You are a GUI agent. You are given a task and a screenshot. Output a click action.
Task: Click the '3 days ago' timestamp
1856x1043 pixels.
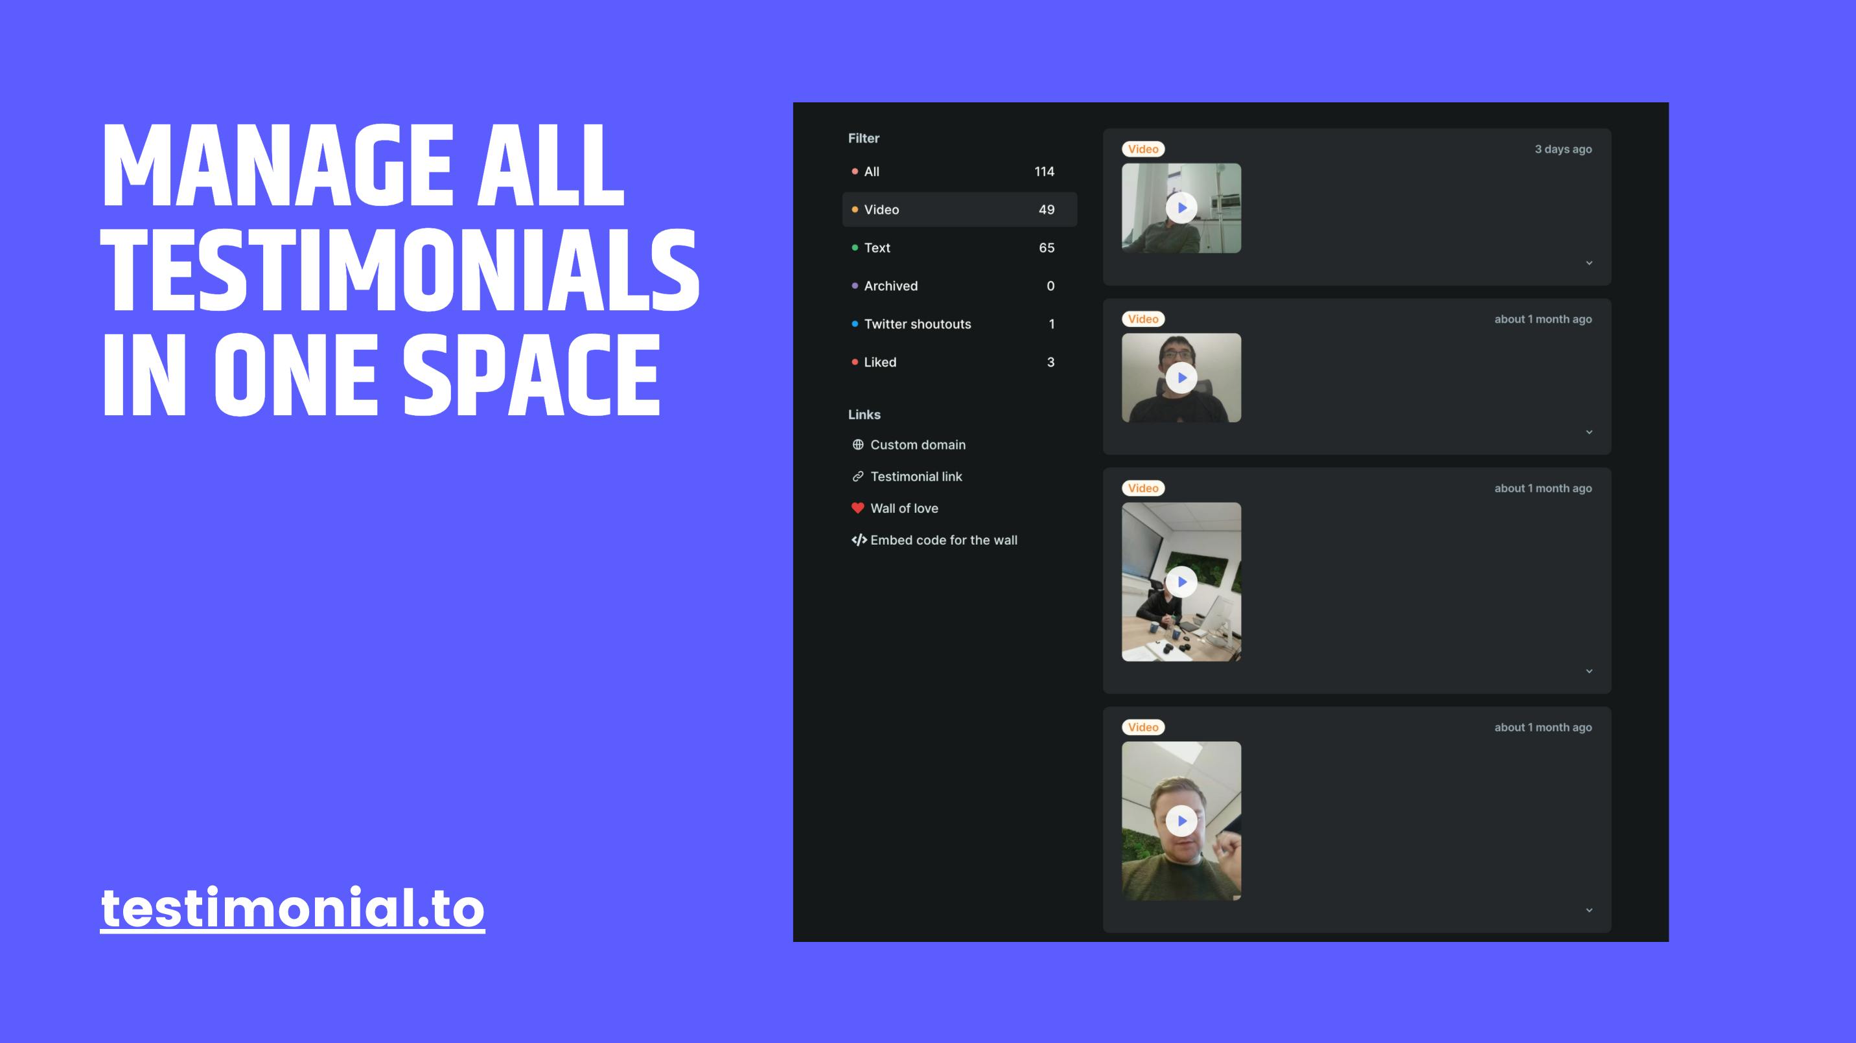1562,149
